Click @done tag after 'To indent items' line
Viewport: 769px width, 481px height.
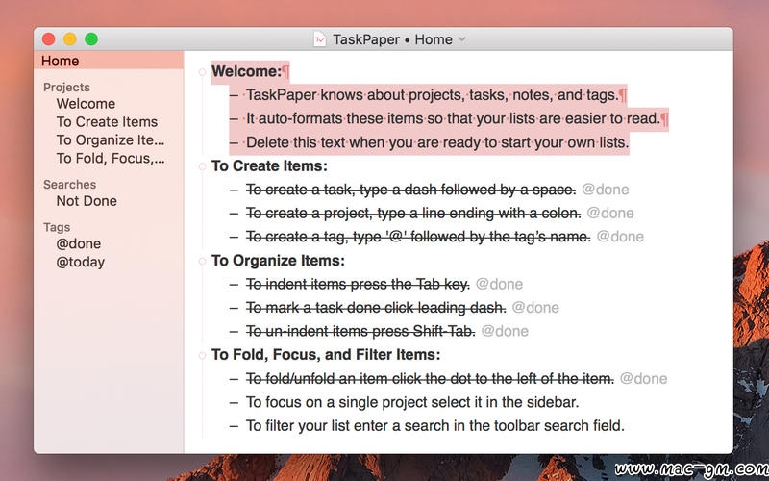(499, 284)
